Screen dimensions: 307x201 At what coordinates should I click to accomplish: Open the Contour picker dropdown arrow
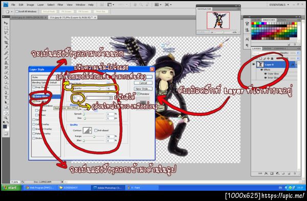[x=90, y=131]
